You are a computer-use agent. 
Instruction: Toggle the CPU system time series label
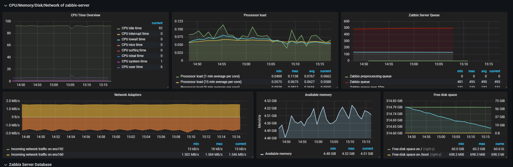(x=134, y=61)
